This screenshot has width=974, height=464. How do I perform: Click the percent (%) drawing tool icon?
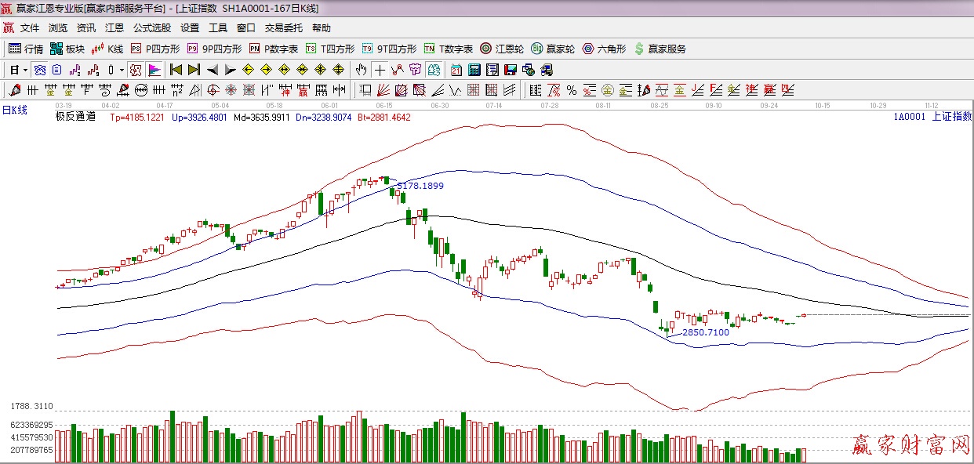point(571,90)
